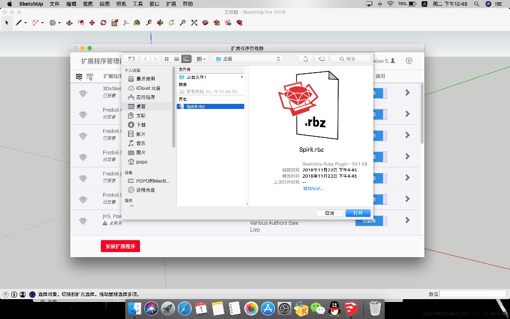Expand details chevron for 3DxSket row

click(407, 93)
